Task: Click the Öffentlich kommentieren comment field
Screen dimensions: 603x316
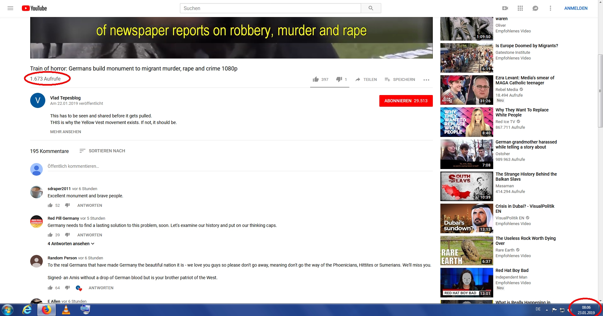Action: pyautogui.click(x=240, y=166)
